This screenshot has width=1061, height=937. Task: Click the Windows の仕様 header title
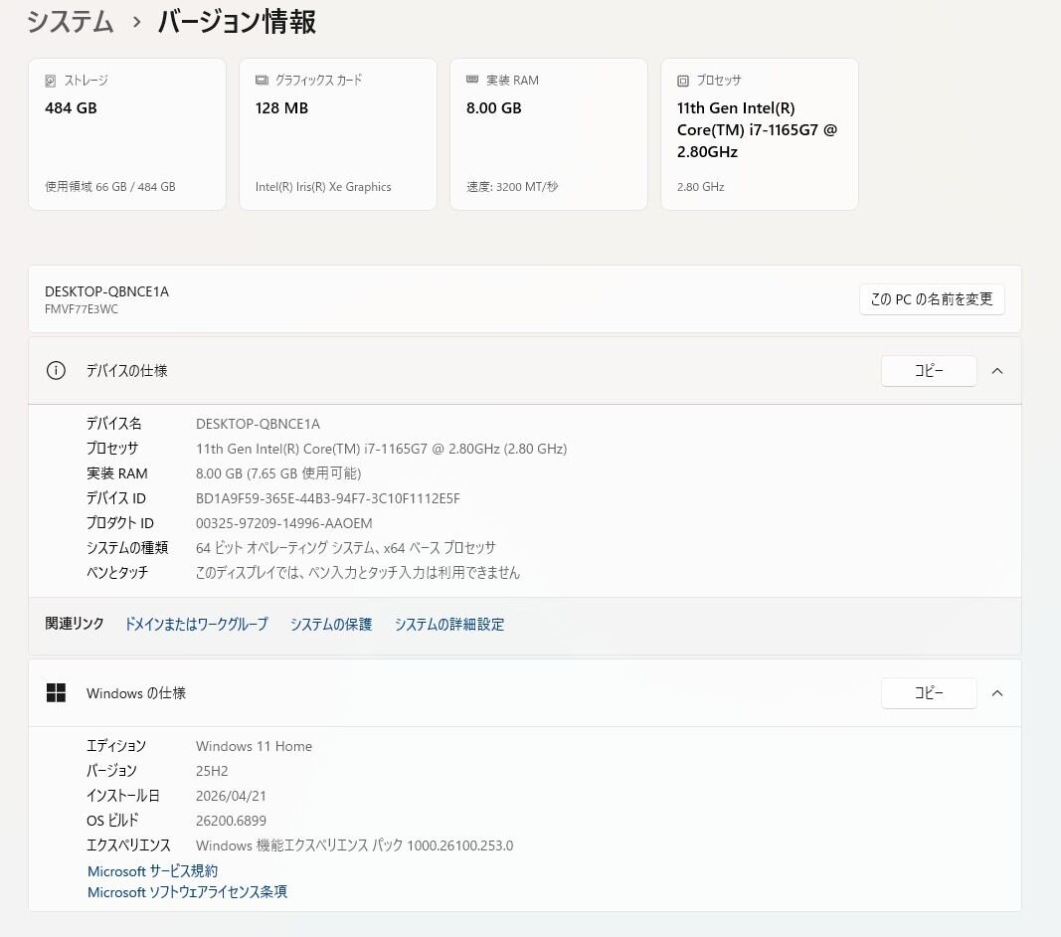click(x=136, y=692)
